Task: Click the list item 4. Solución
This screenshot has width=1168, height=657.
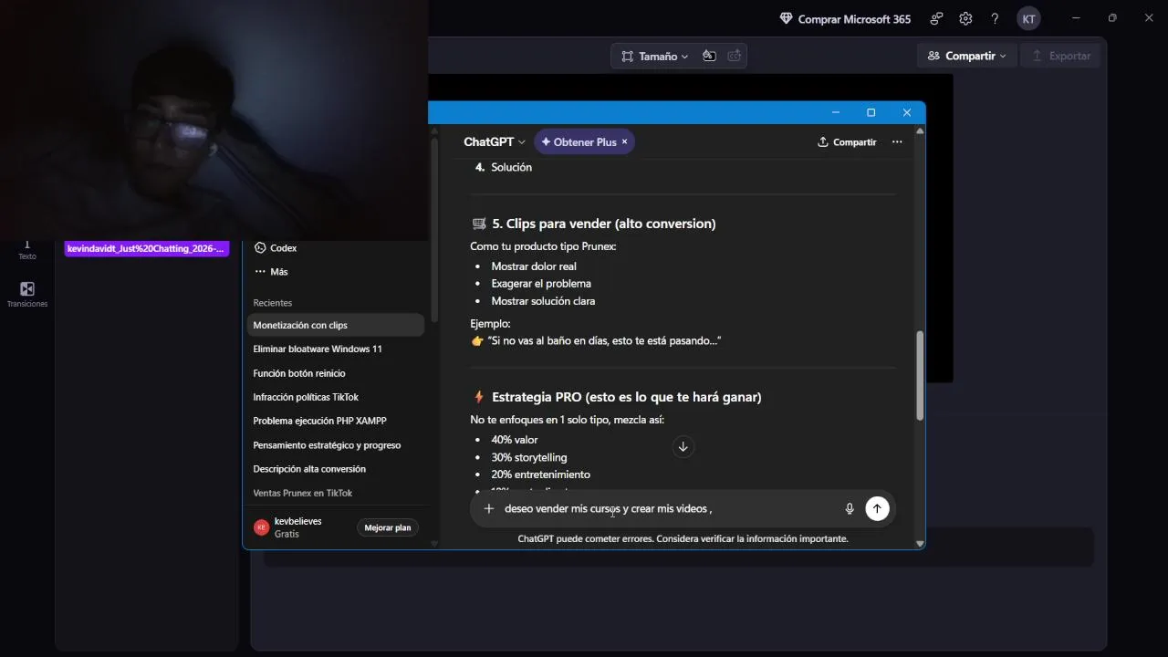Action: click(x=504, y=168)
